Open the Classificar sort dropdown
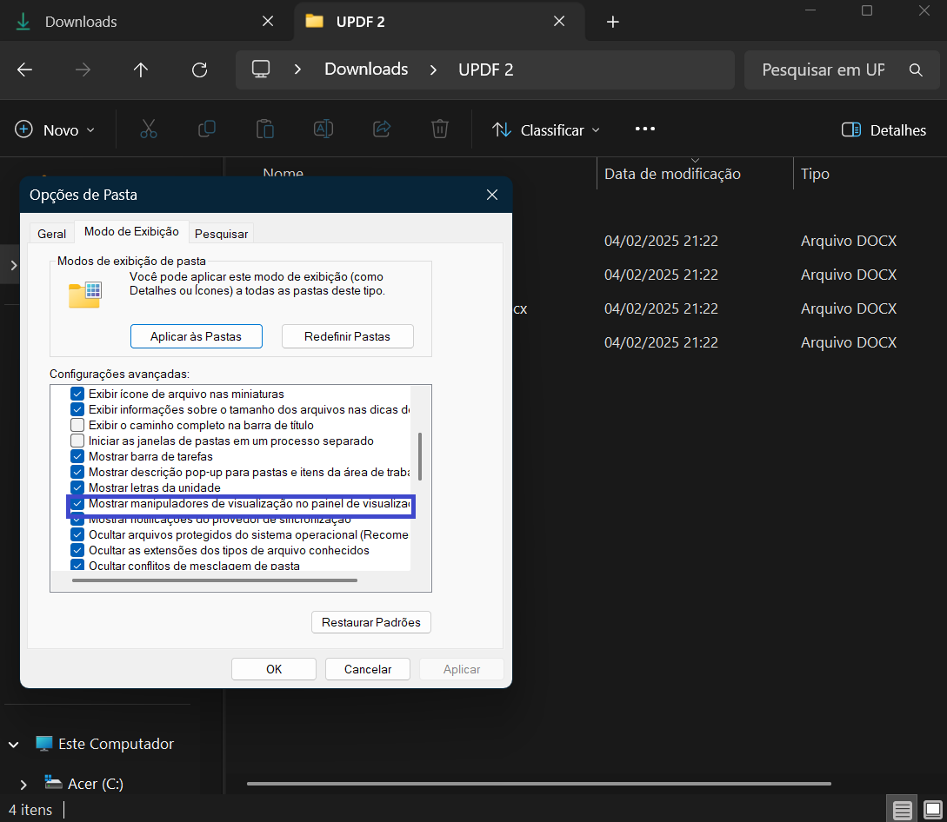Image resolution: width=947 pixels, height=822 pixels. pos(545,130)
